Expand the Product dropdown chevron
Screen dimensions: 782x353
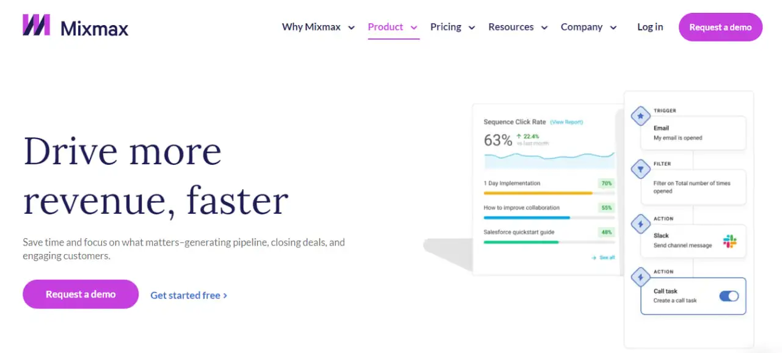414,27
